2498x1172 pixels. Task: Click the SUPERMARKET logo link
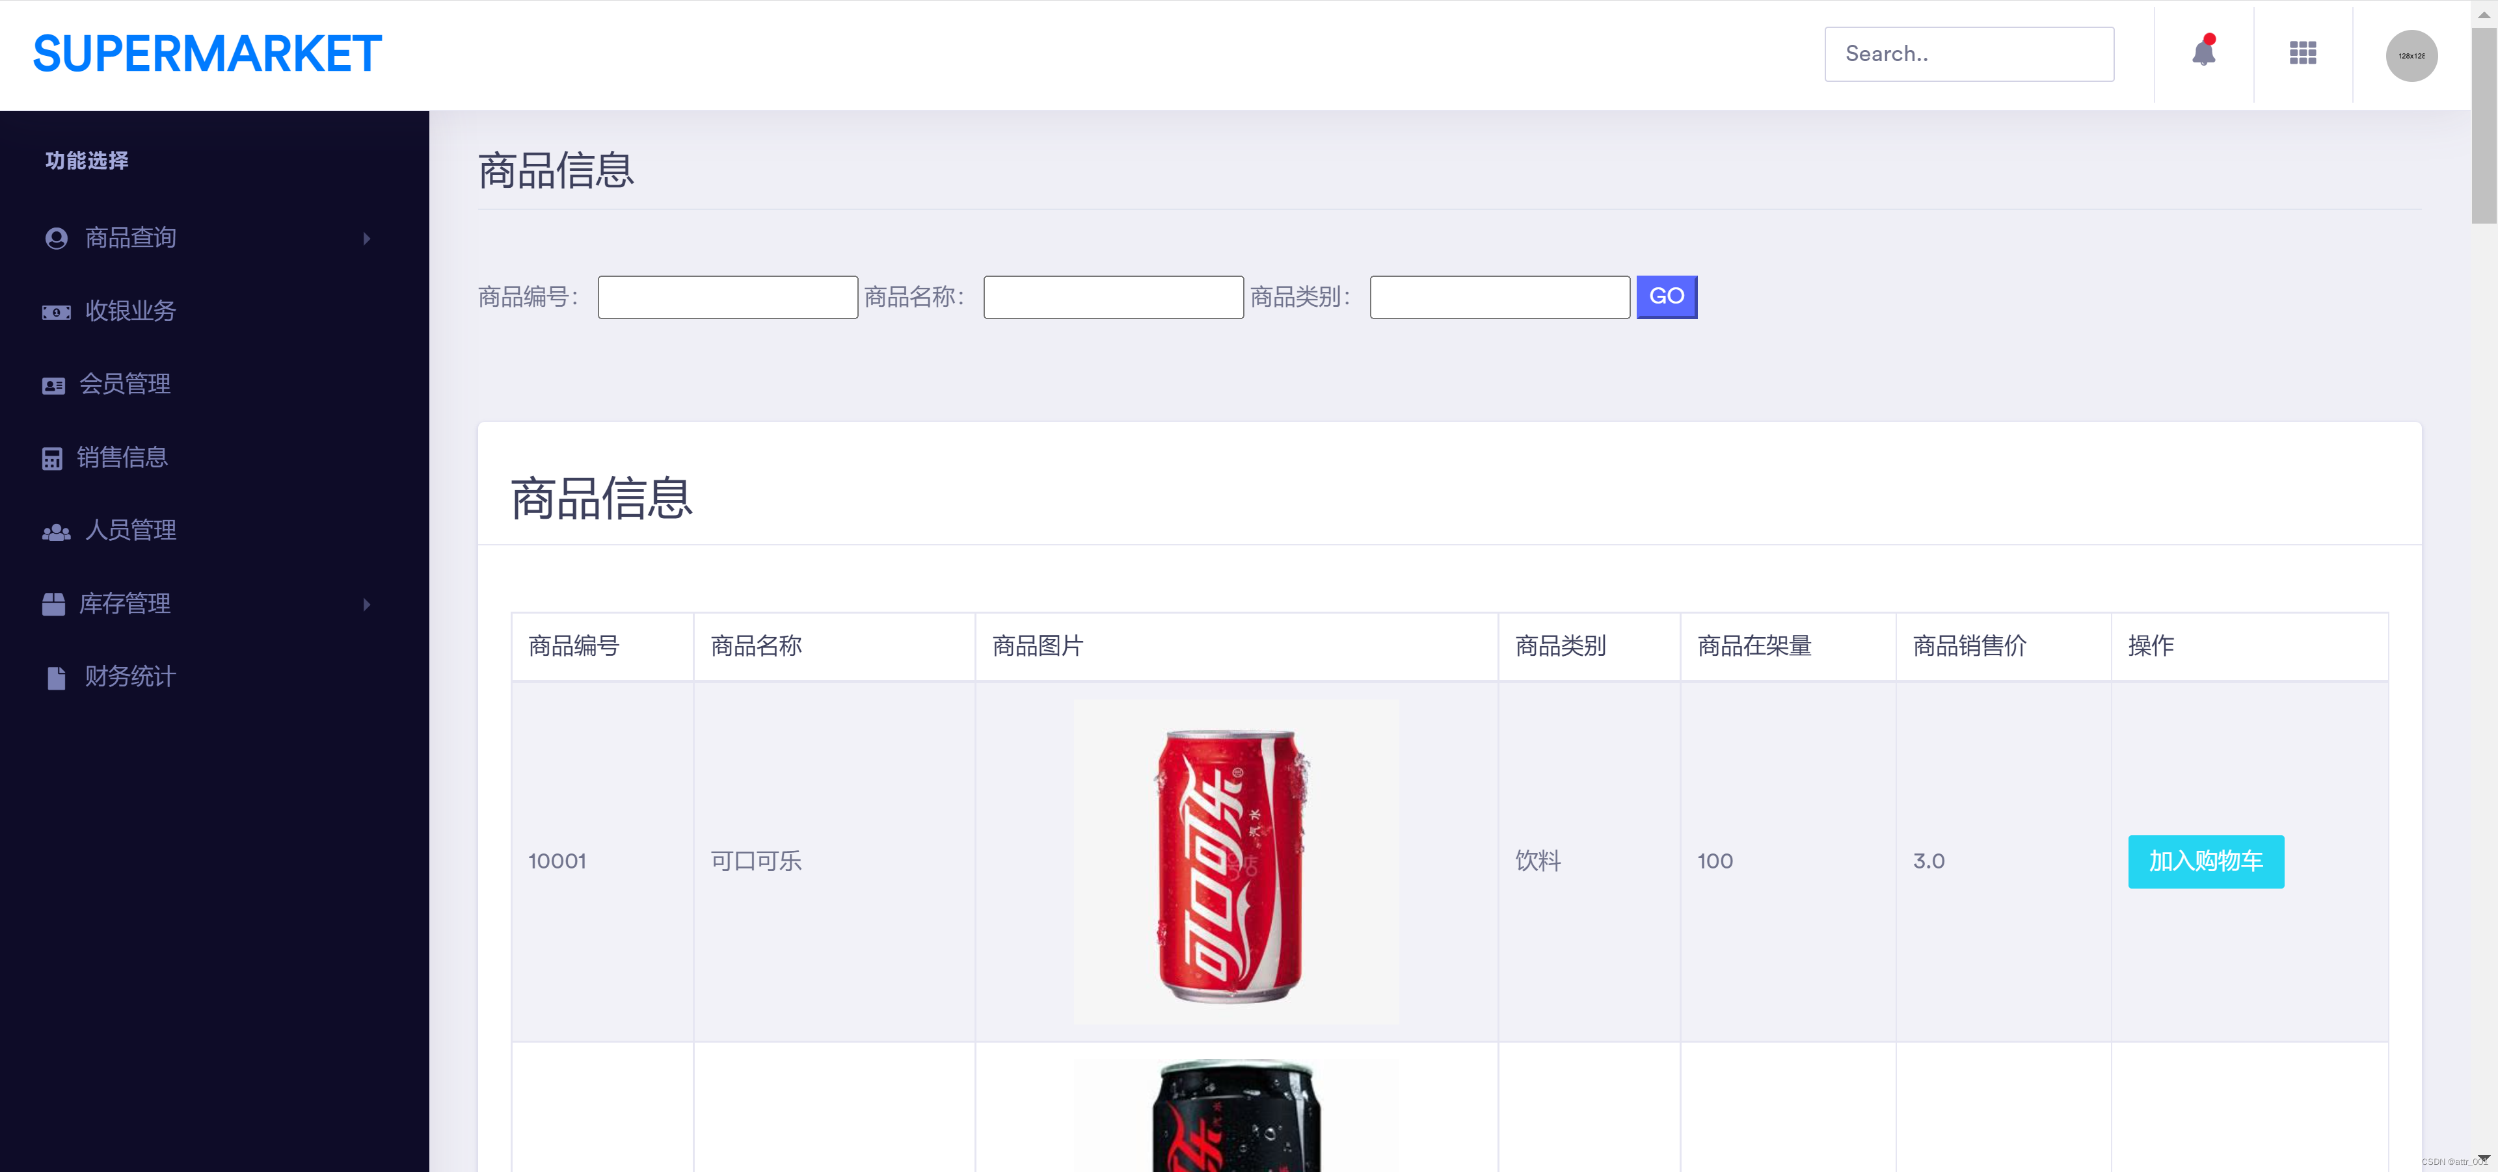(207, 54)
